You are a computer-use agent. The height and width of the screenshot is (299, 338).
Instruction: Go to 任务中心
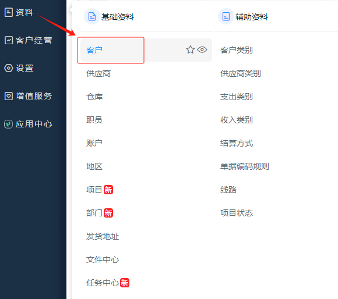click(x=103, y=283)
